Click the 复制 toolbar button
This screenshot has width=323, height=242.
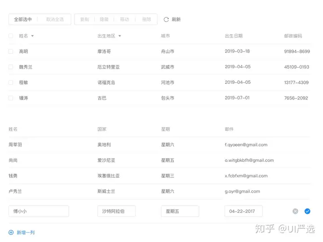click(x=84, y=19)
